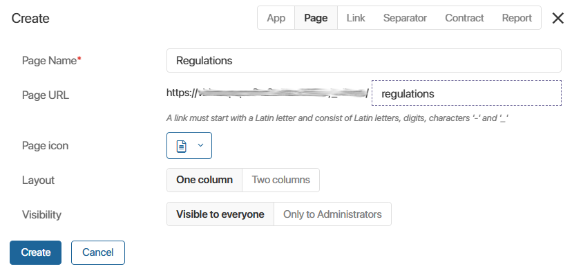This screenshot has height=280, width=572.
Task: Set visibility to Visible to everyone
Action: click(220, 214)
